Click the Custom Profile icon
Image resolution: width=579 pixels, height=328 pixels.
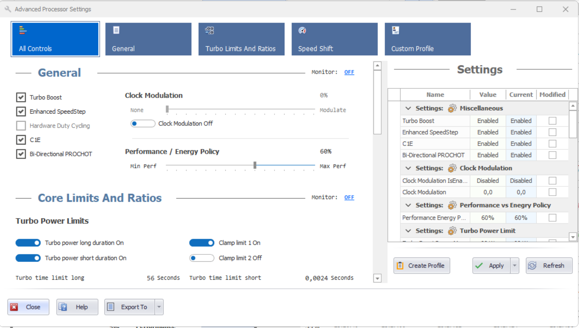[396, 30]
